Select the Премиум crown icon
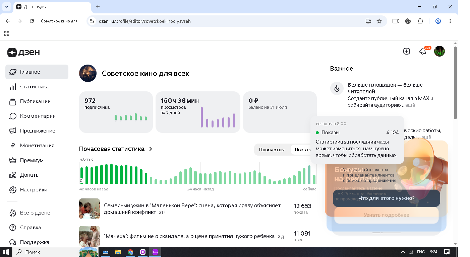The width and height of the screenshot is (470, 257). click(x=13, y=160)
